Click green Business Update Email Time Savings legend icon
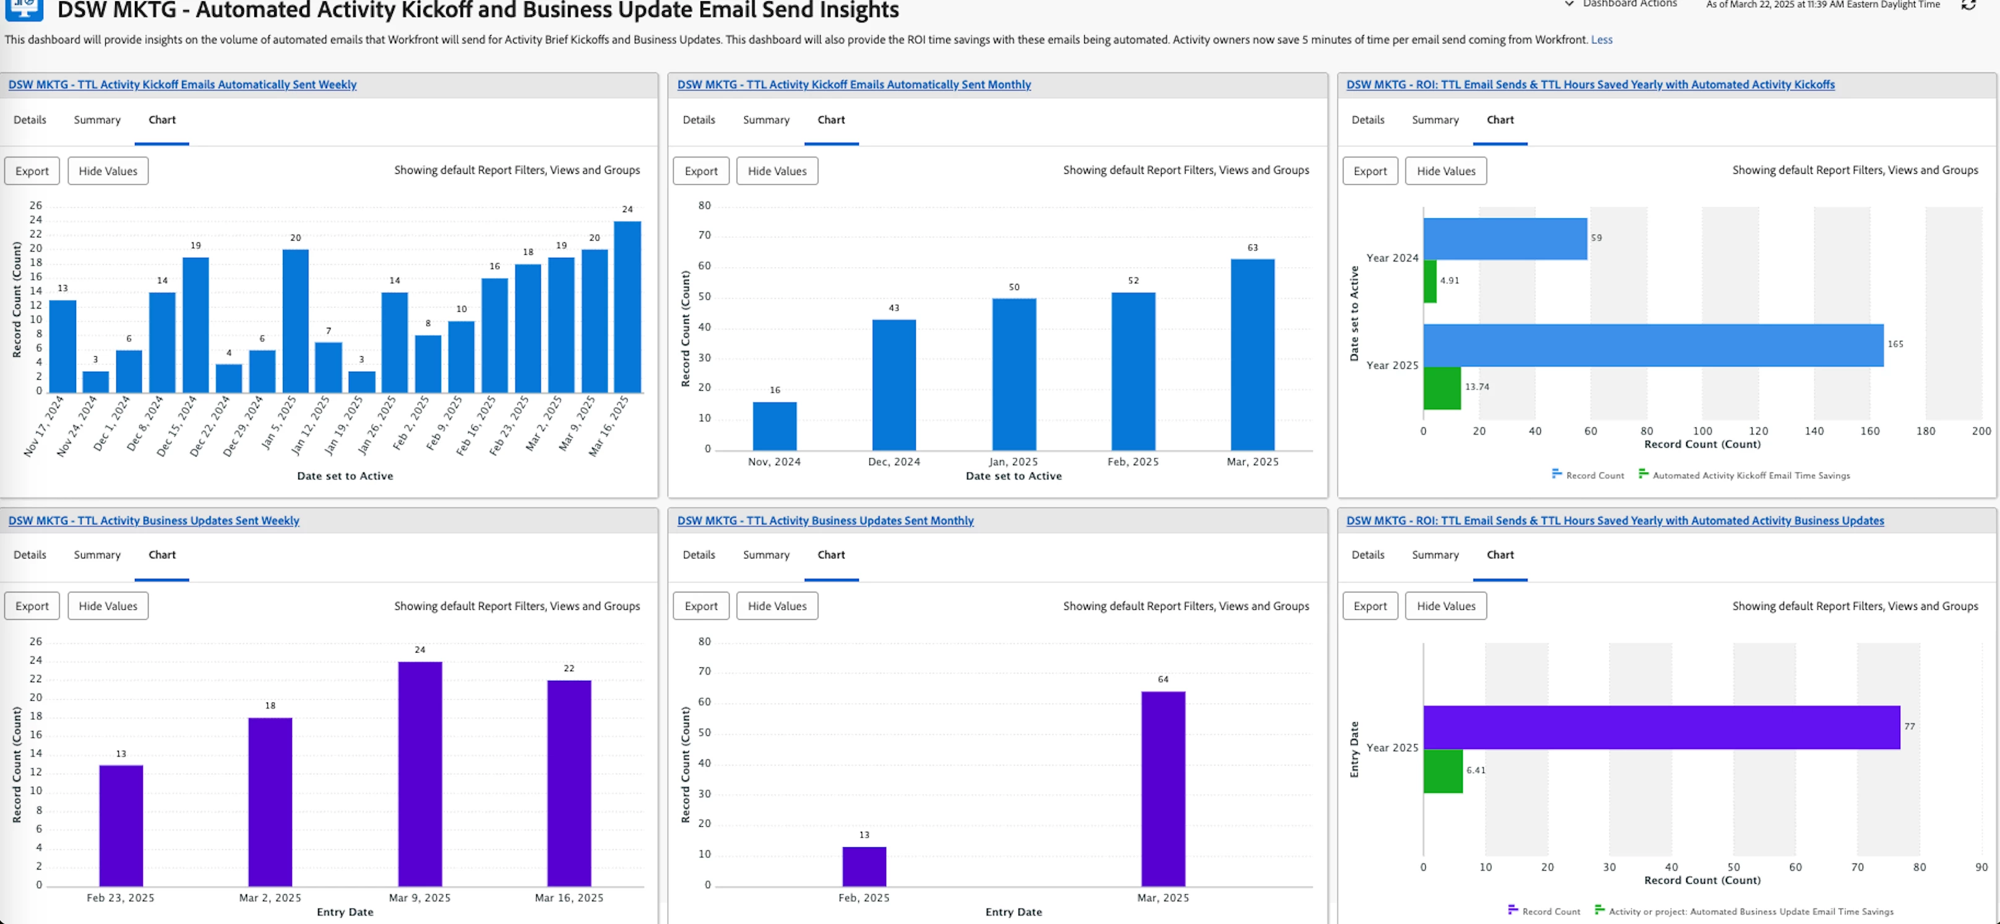The image size is (2000, 924). 1600,909
